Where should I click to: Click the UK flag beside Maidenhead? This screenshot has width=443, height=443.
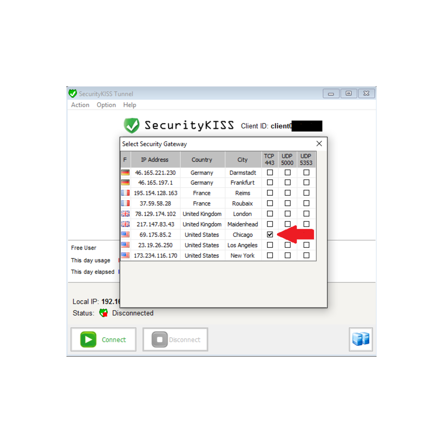125,224
